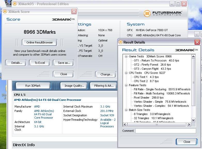Select GT3 - Canyon Flight row
Image resolution: width=202 pixels, height=149 pixels.
[152, 69]
